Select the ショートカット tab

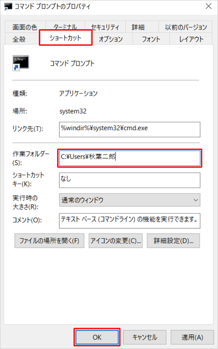click(66, 38)
